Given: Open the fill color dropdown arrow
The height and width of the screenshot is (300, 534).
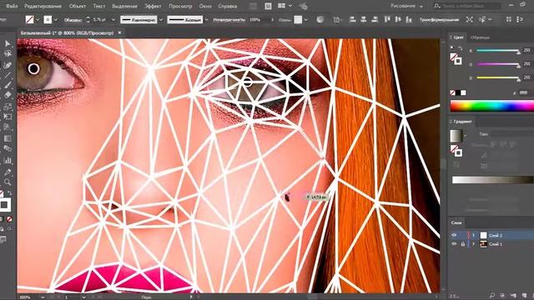Looking at the screenshot, I should point(38,20).
